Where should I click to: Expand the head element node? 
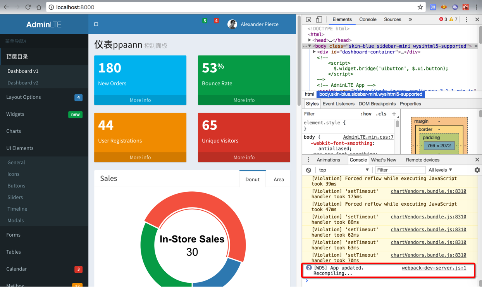[x=310, y=40]
